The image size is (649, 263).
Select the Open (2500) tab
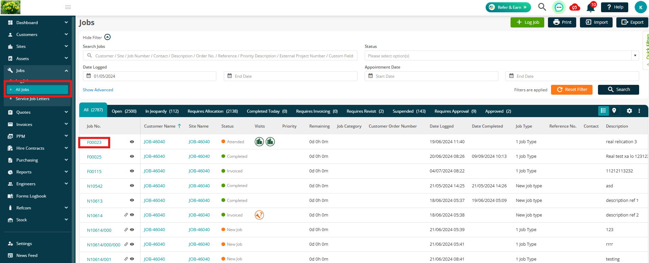124,111
